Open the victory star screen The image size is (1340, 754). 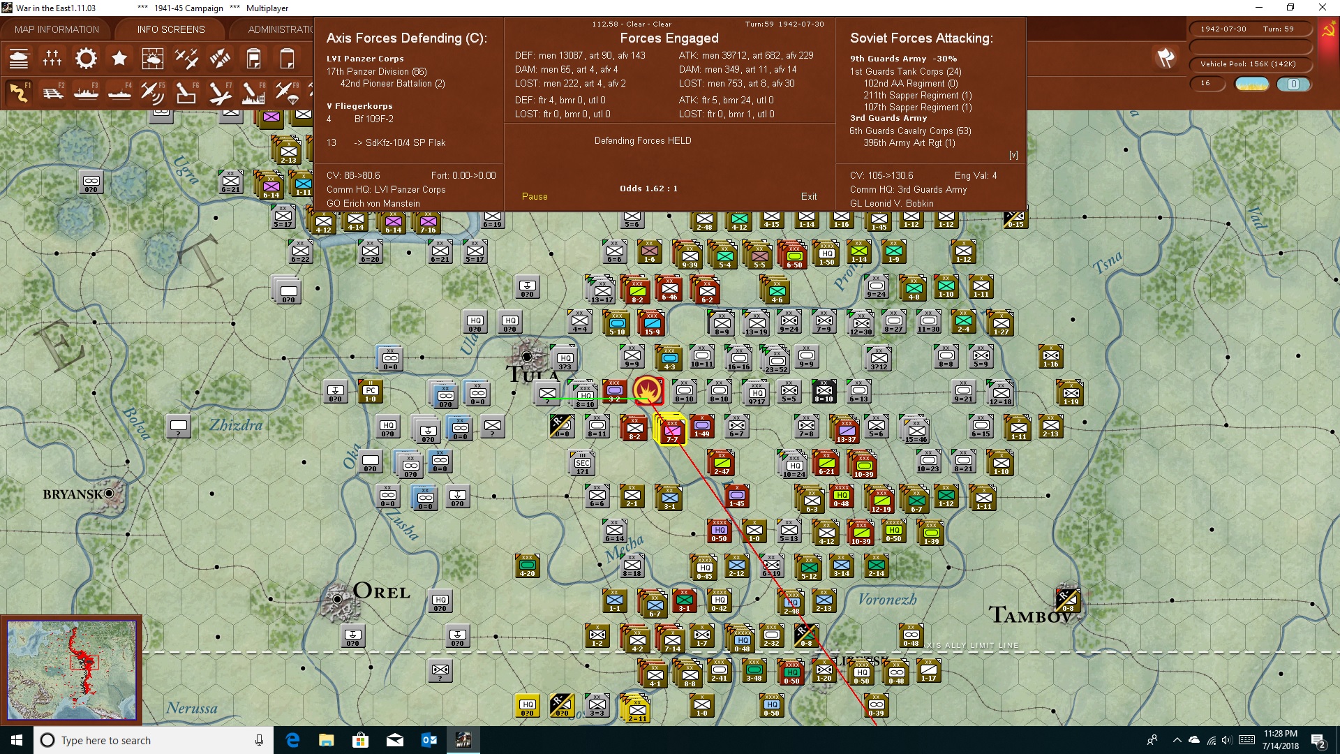point(119,59)
